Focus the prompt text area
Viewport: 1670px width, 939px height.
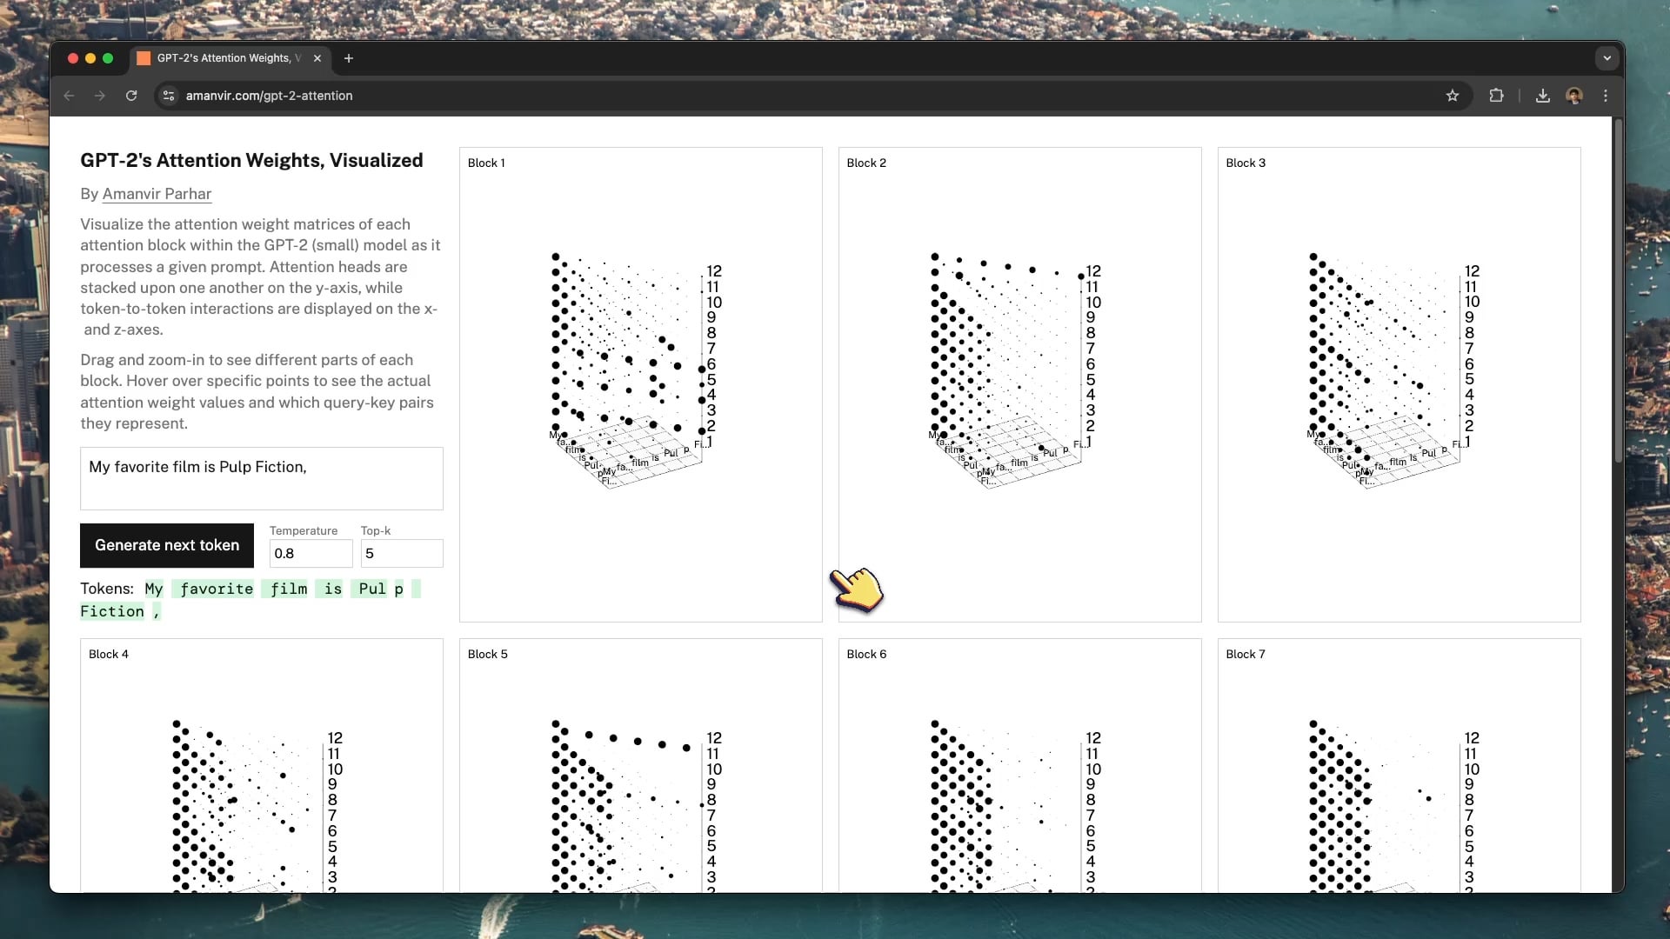[x=262, y=478]
